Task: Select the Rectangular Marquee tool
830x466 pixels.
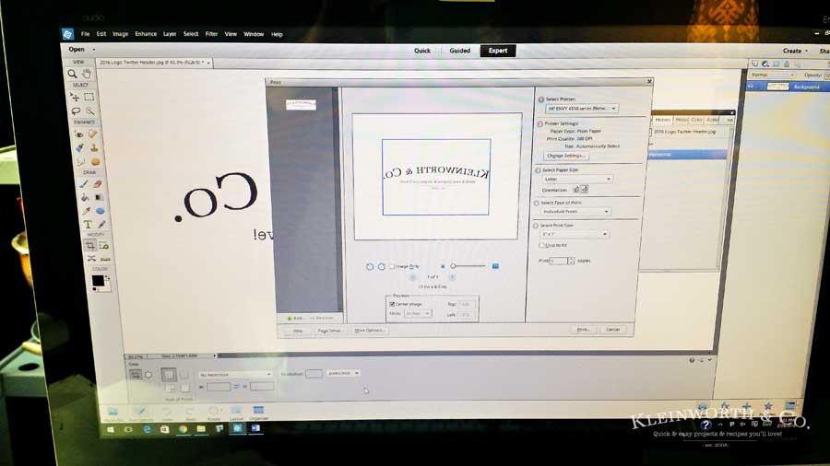Action: coord(89,97)
